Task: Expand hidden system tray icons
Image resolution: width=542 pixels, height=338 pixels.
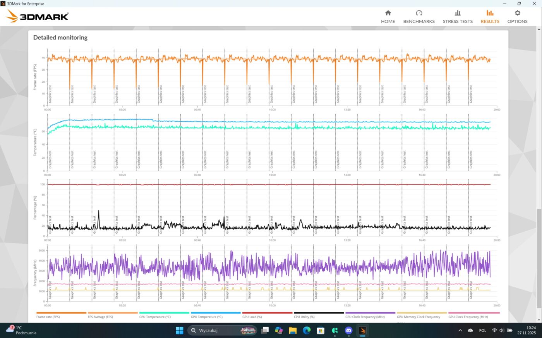Action: [460, 330]
